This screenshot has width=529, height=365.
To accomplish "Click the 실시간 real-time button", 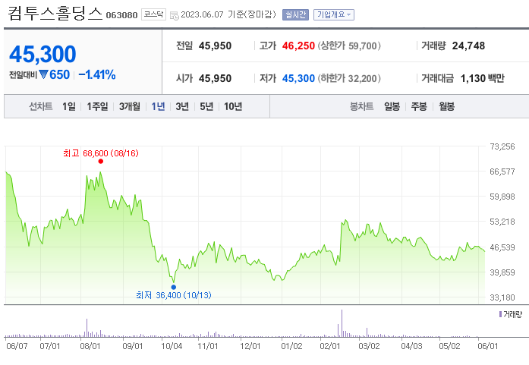I will [295, 14].
